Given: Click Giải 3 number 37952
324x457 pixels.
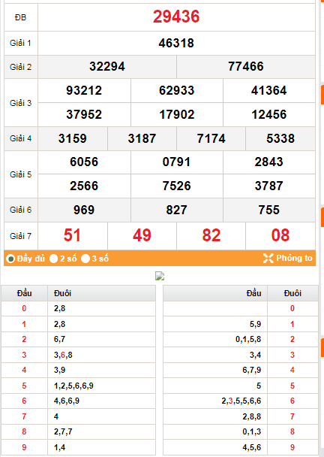Looking at the screenshot, I should [84, 114].
